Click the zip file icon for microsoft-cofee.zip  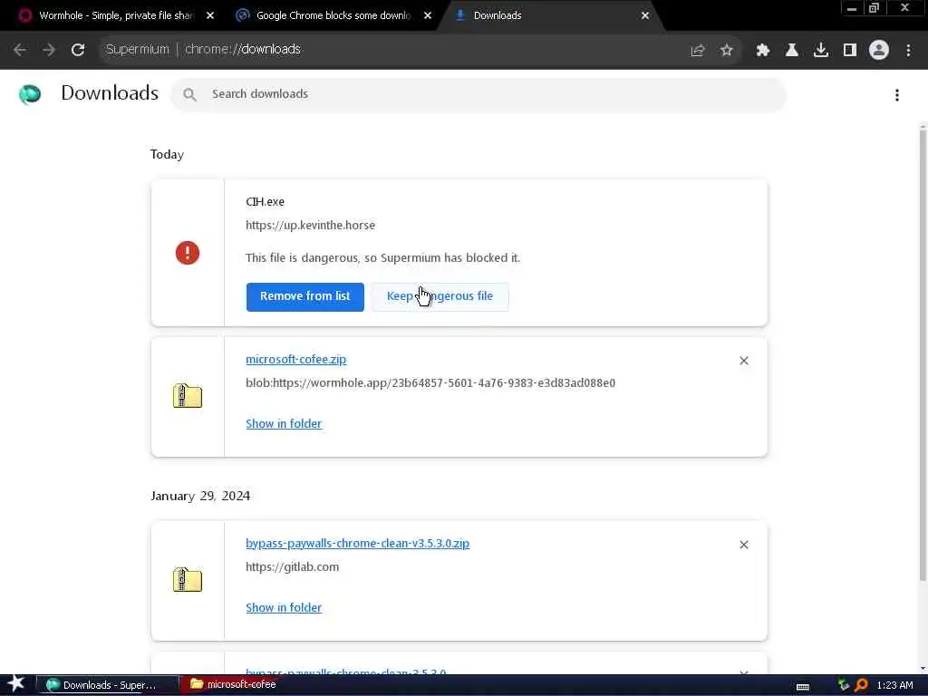click(187, 395)
